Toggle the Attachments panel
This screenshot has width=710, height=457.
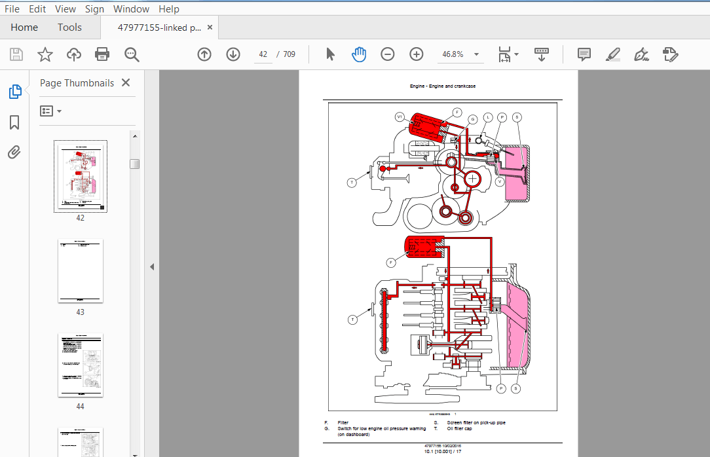click(x=14, y=152)
